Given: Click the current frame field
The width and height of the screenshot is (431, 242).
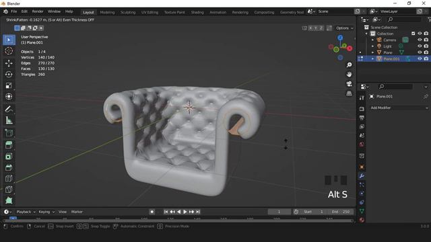Looking at the screenshot, I should coord(279,212).
